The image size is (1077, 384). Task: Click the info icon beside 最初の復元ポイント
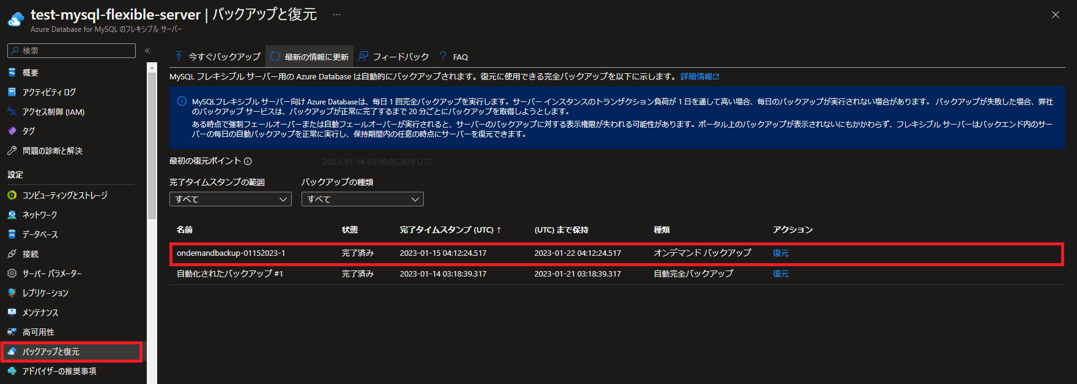tap(248, 161)
